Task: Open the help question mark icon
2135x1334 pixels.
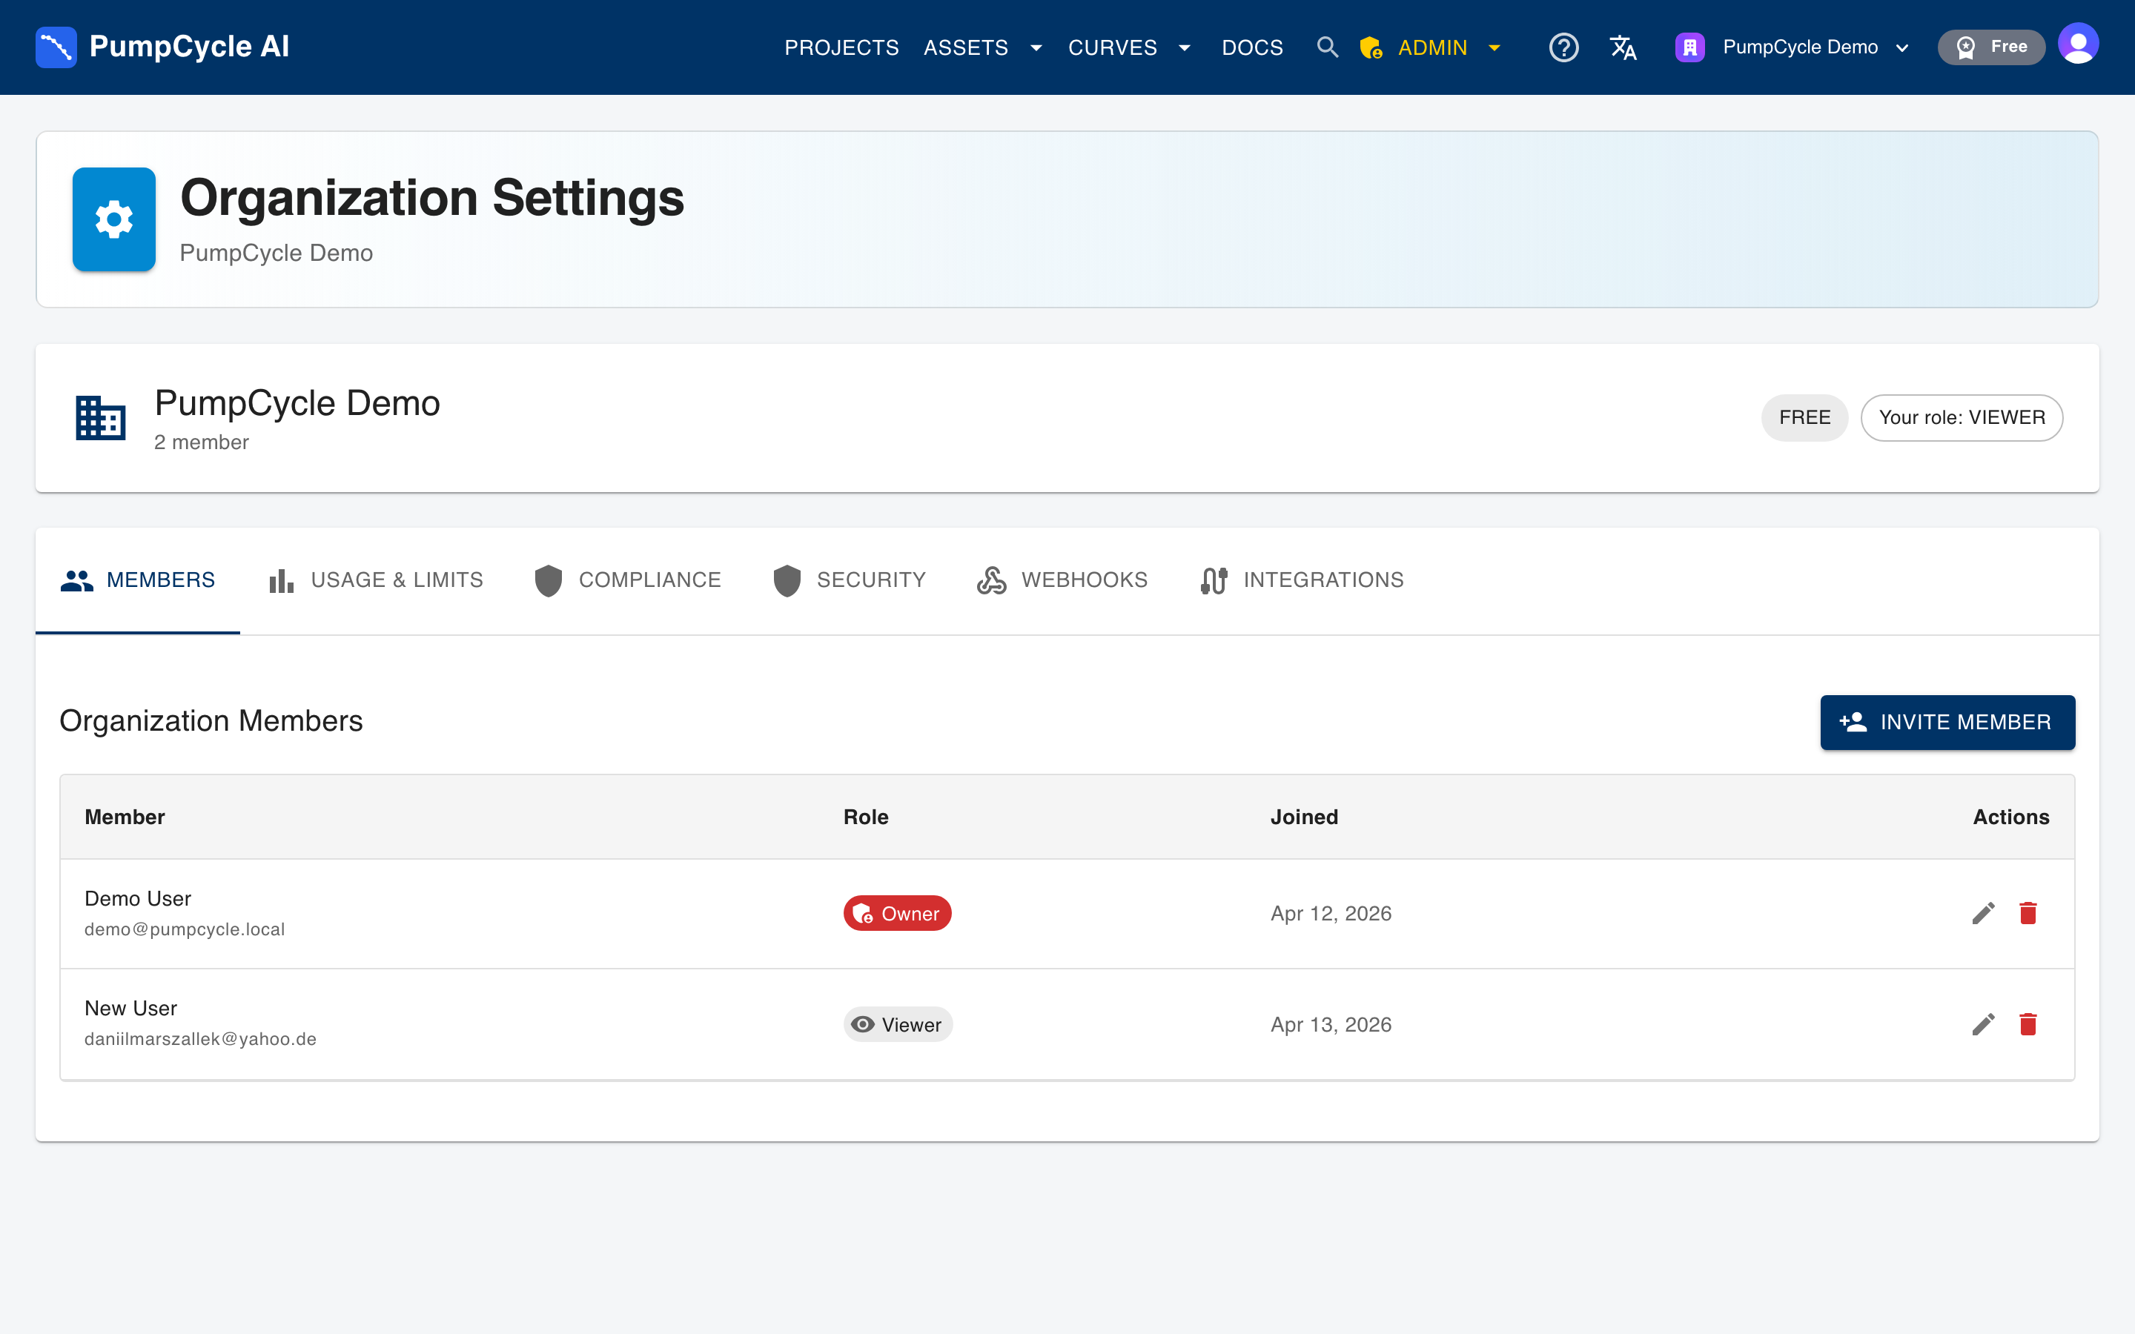Action: tap(1563, 47)
